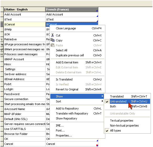The image size is (153, 147).
Task: Select the Pr&ocess seen messages cell
Action: (x=24, y=54)
